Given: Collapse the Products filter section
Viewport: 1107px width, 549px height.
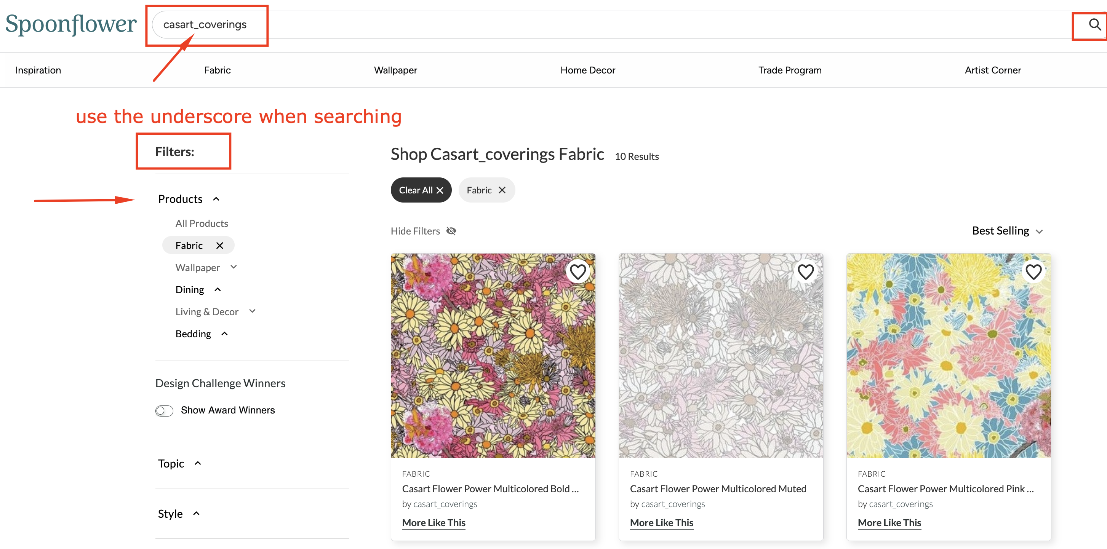Looking at the screenshot, I should pos(216,199).
